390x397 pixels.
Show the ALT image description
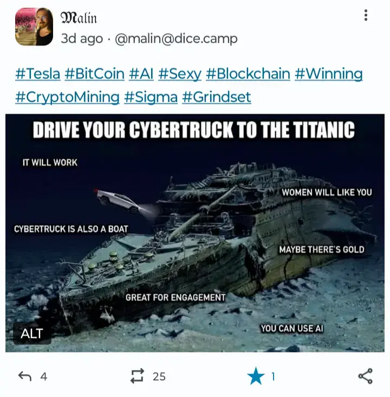tap(32, 333)
